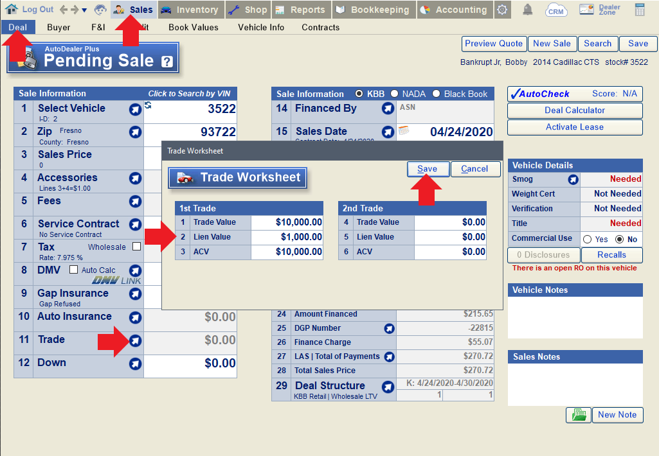Click the Pending Sale help question icon
The height and width of the screenshot is (456, 659).
(x=167, y=62)
